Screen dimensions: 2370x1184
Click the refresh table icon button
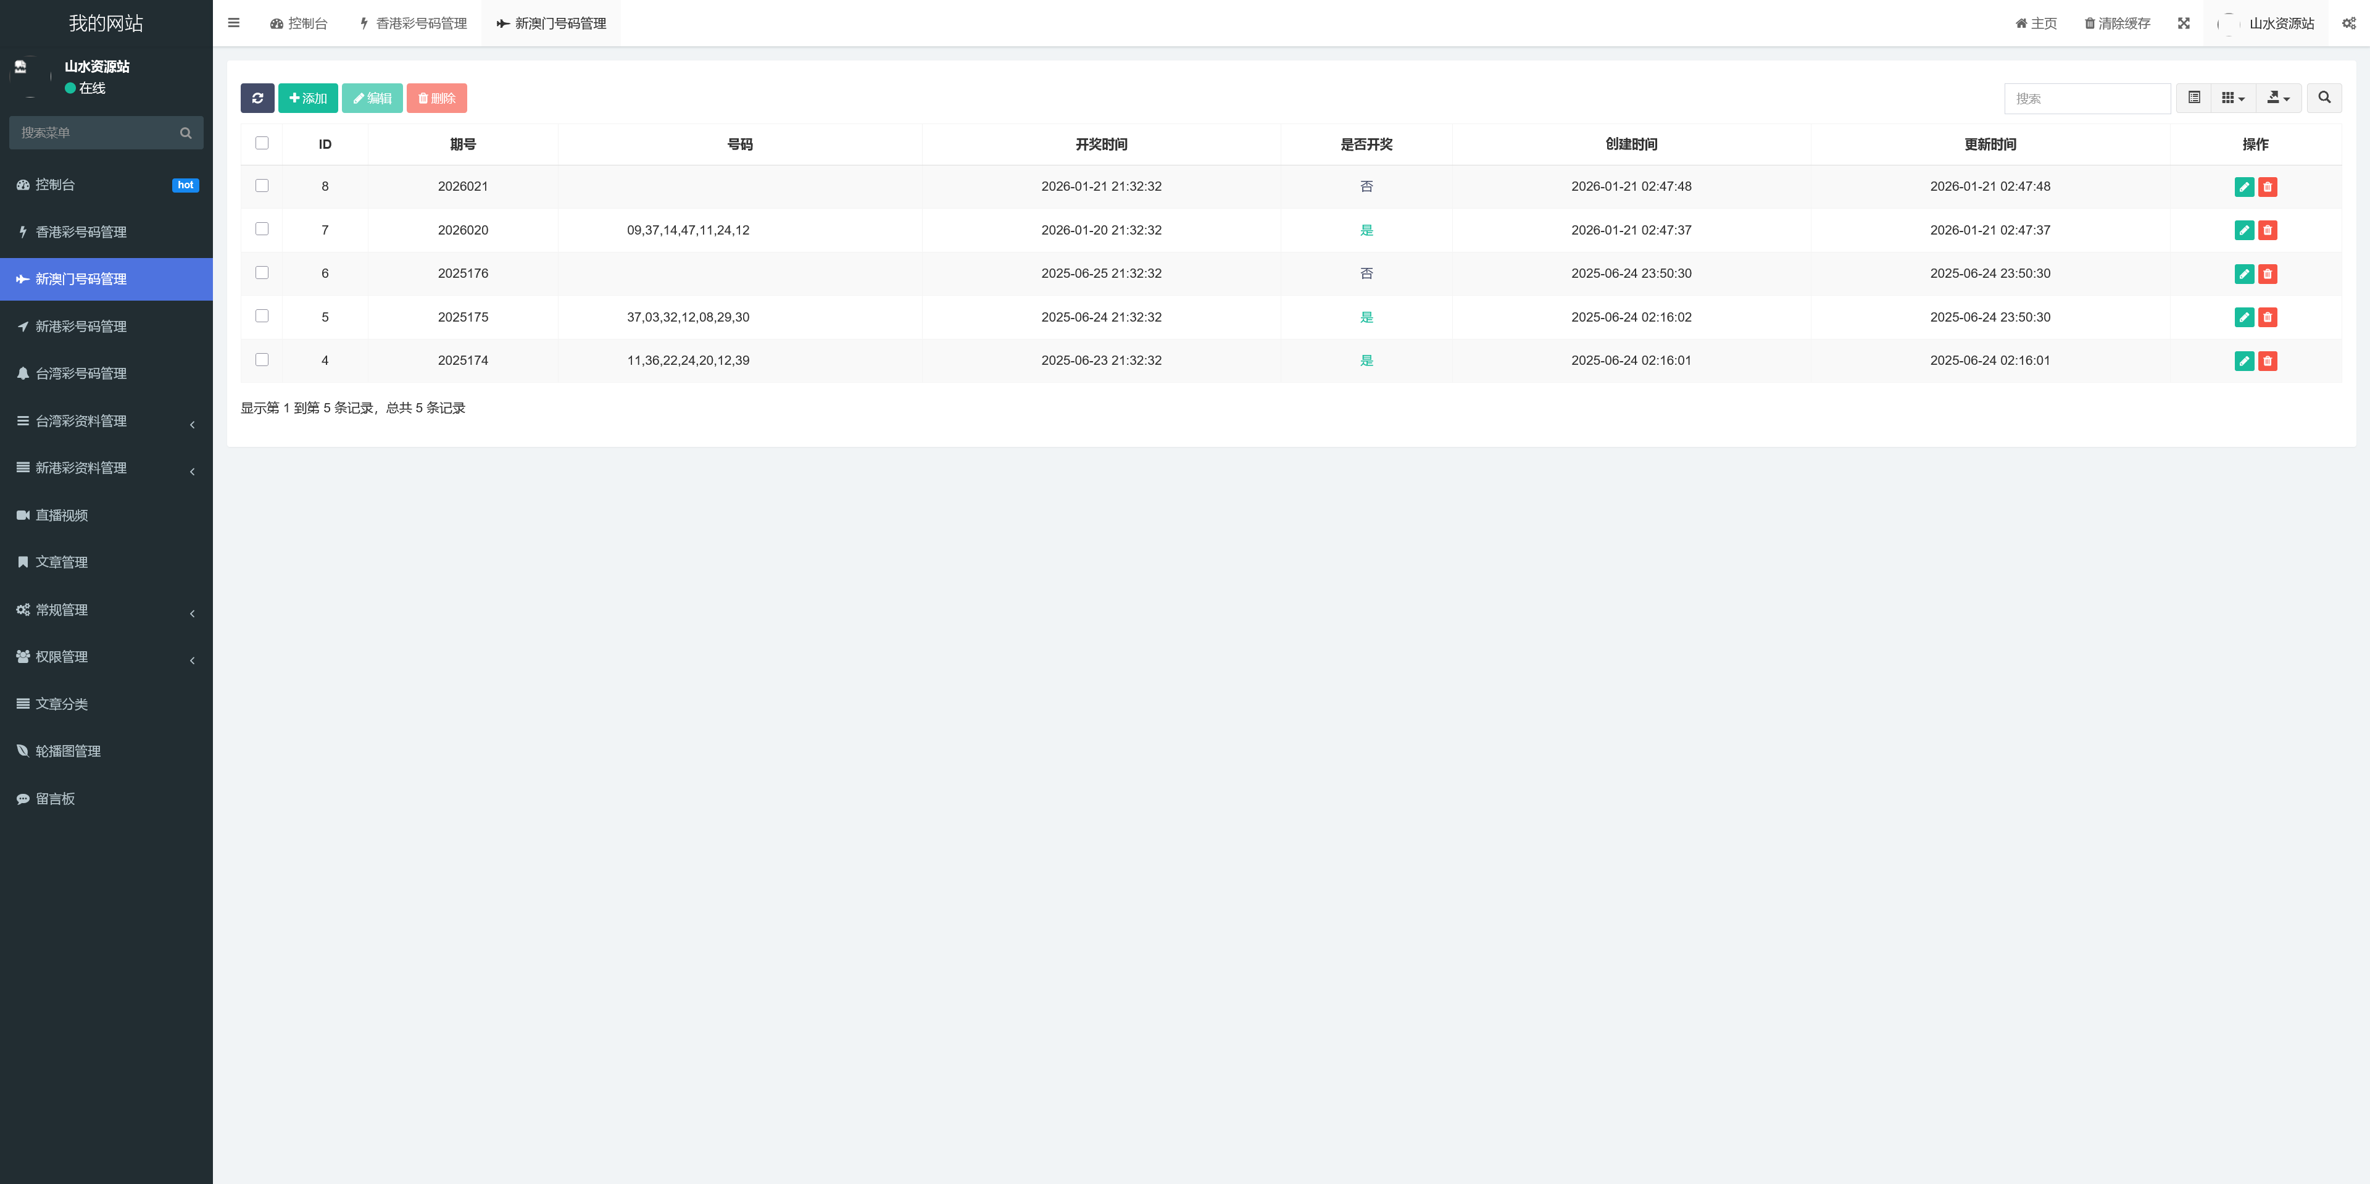click(257, 98)
